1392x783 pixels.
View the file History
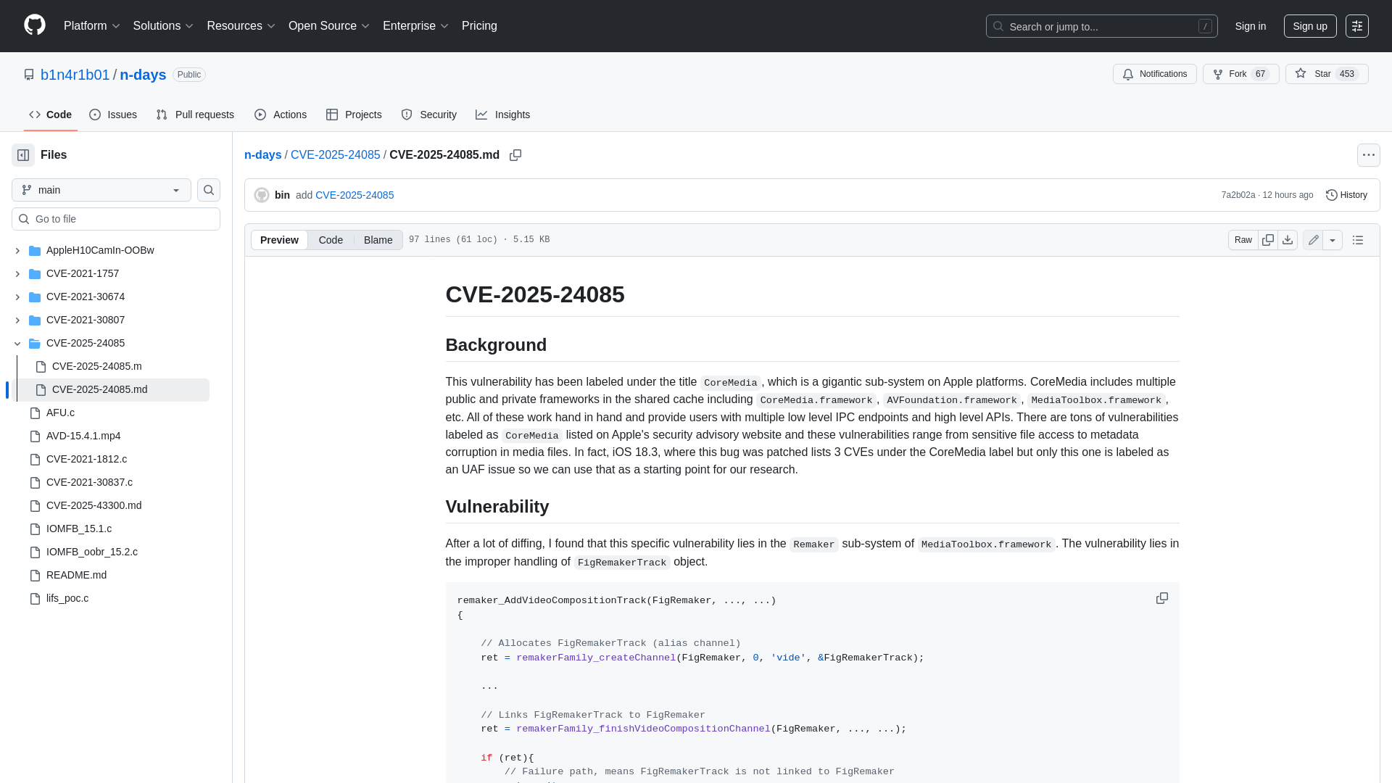pyautogui.click(x=1347, y=195)
